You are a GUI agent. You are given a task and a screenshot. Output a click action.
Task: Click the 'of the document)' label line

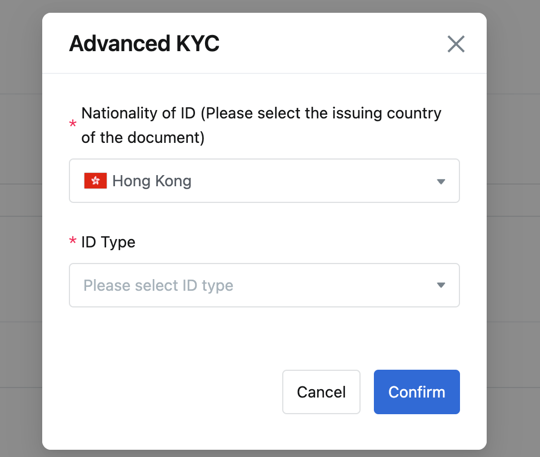coord(143,138)
